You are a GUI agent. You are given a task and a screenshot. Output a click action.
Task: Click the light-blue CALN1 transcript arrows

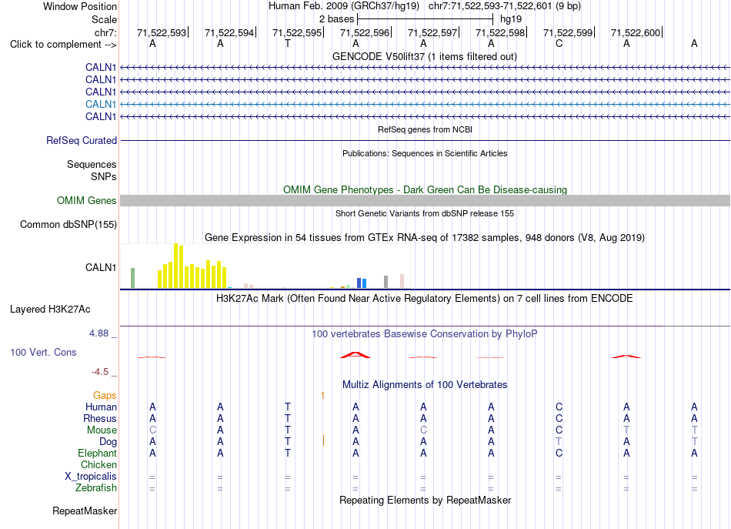pyautogui.click(x=426, y=104)
